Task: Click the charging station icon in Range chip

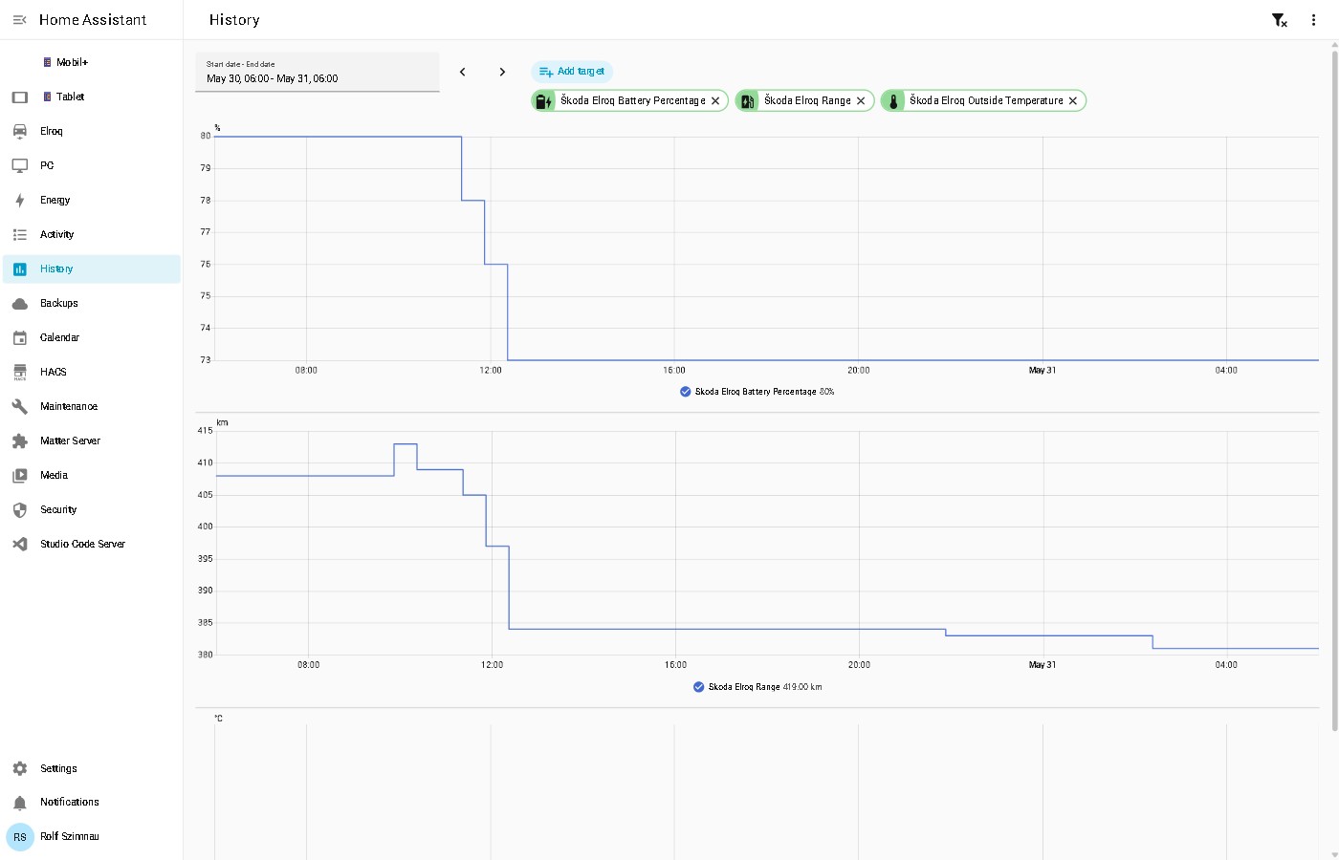Action: [747, 100]
